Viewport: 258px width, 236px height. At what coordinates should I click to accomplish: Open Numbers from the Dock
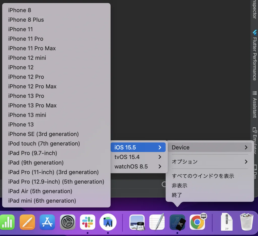(x=7, y=222)
